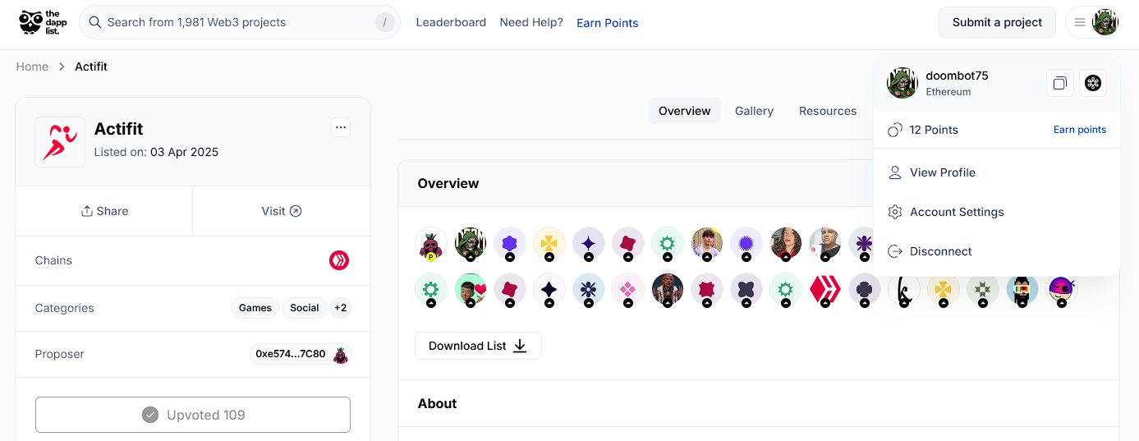Viewport: 1139px width, 441px height.
Task: Click Earn Points in the top navigation
Action: pyautogui.click(x=608, y=23)
